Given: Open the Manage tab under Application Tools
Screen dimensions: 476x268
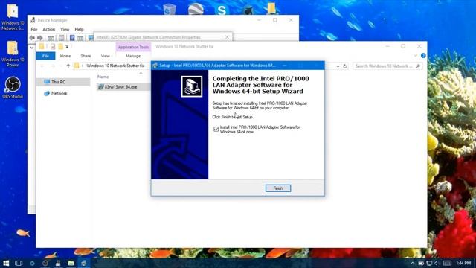Looking at the screenshot, I should (133, 56).
